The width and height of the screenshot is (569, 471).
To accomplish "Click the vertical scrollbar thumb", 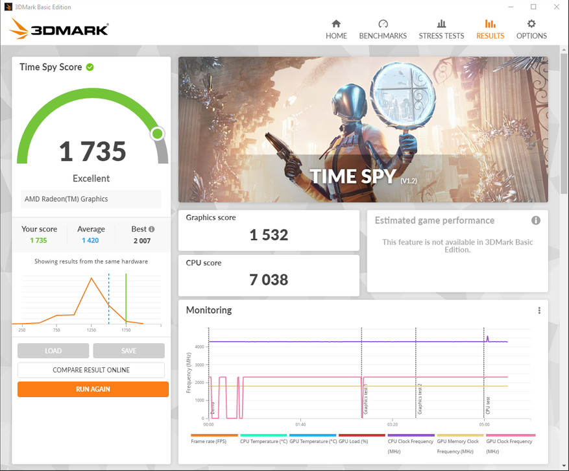I will pyautogui.click(x=564, y=123).
